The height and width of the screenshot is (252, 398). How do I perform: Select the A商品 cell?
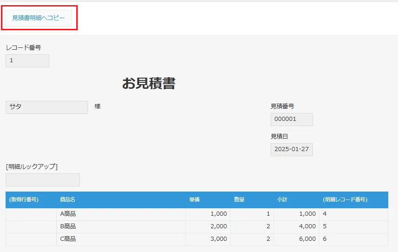(x=121, y=214)
